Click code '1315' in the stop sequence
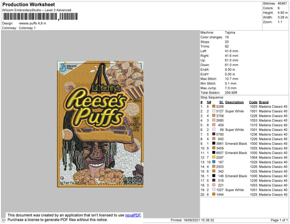290x224 pixels. click(254, 125)
